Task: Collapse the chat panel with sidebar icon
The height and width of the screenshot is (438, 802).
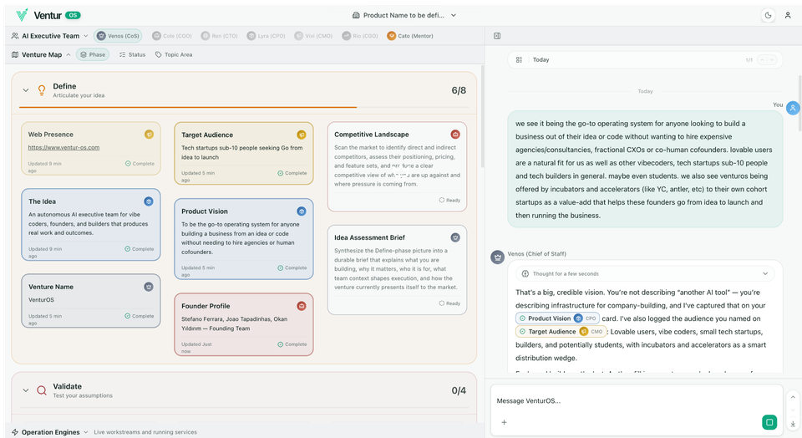Action: click(497, 36)
